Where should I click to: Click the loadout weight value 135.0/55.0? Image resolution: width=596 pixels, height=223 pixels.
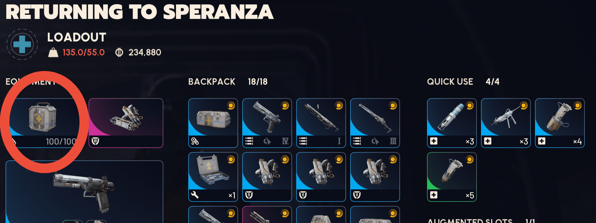click(83, 52)
